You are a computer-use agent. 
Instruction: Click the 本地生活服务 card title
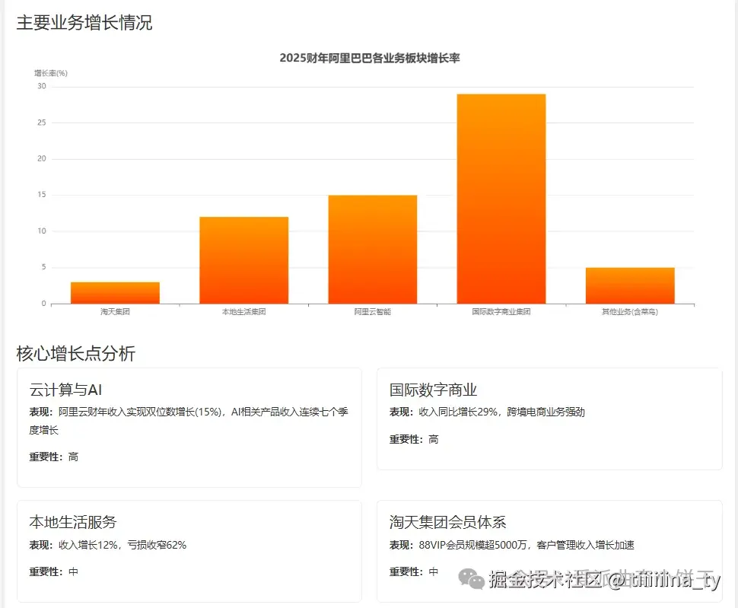(72, 523)
